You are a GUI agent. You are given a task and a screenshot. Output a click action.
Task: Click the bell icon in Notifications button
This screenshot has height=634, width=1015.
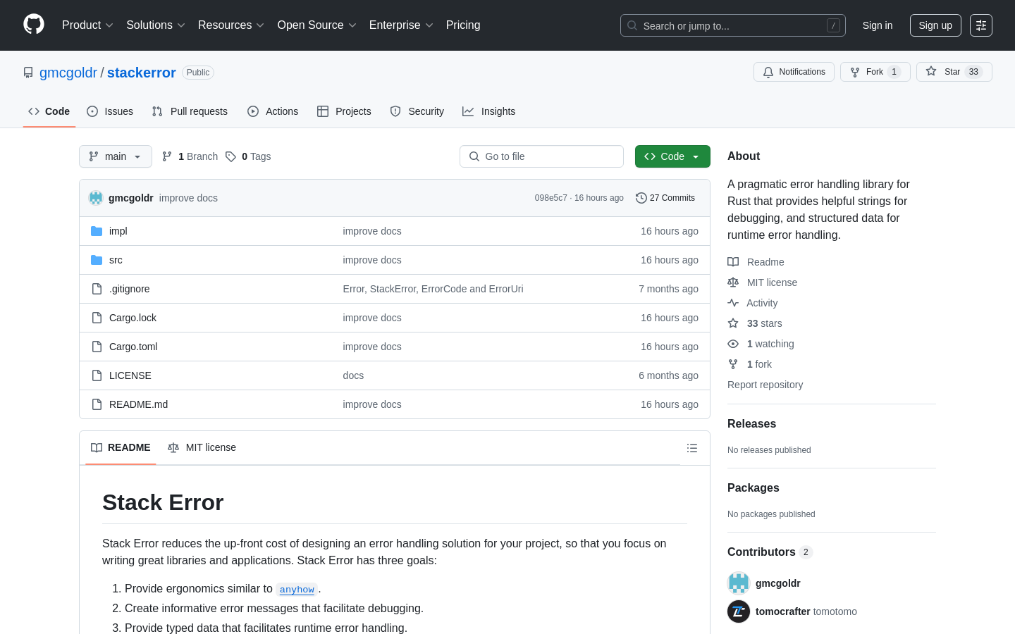pyautogui.click(x=768, y=72)
